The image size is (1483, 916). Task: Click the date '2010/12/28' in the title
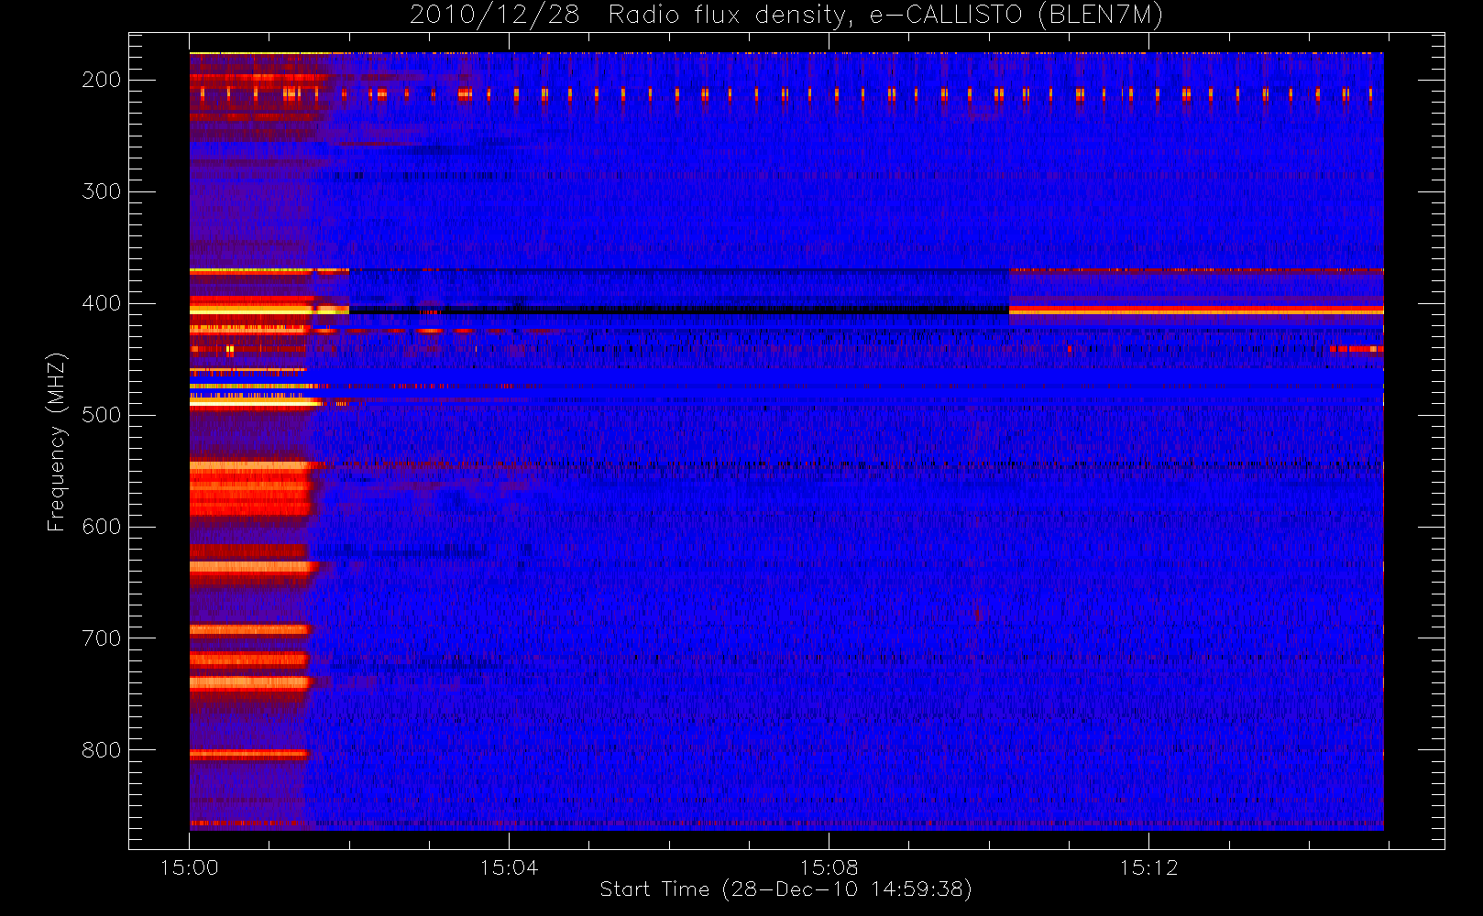point(494,16)
